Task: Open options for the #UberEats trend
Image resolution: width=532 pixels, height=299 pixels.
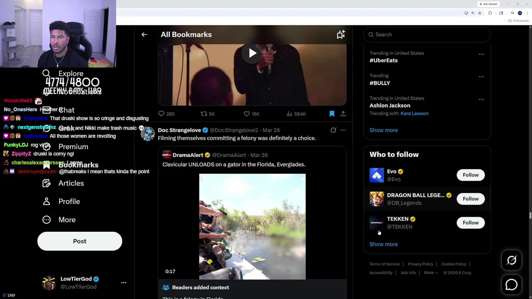Action: 481,54
